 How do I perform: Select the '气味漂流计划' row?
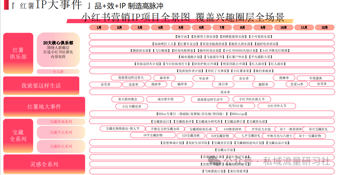(x=212, y=171)
